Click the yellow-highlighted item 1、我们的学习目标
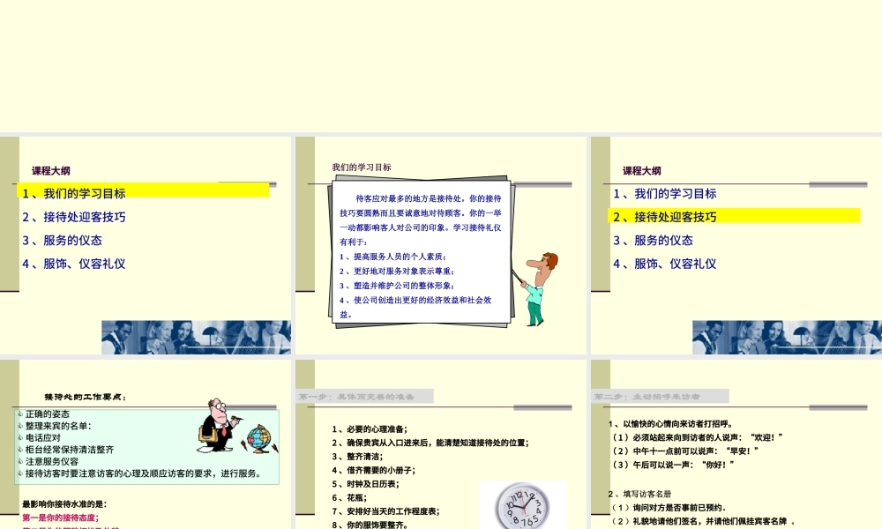The image size is (882, 529). click(73, 193)
